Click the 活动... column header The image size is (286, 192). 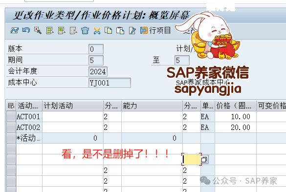click(x=29, y=106)
